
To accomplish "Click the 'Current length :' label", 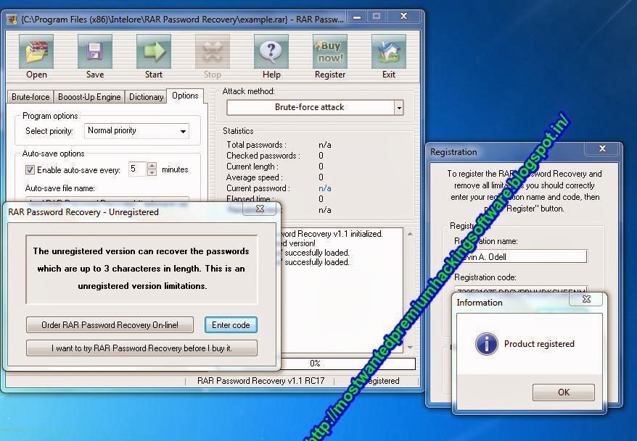I will pyautogui.click(x=252, y=167).
